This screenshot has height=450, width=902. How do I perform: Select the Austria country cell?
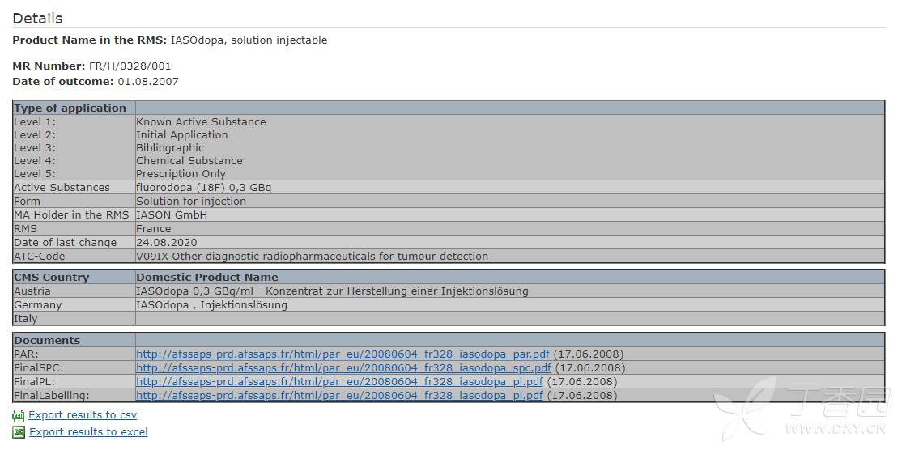(x=32, y=291)
